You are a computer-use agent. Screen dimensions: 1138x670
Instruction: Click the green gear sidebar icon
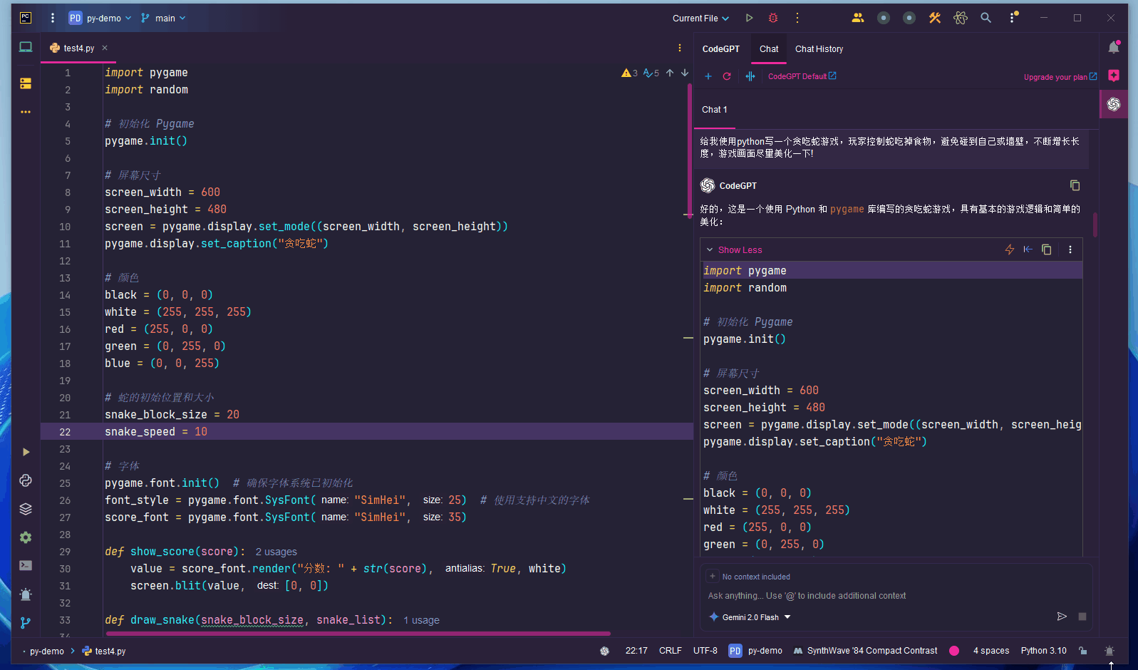(x=26, y=537)
